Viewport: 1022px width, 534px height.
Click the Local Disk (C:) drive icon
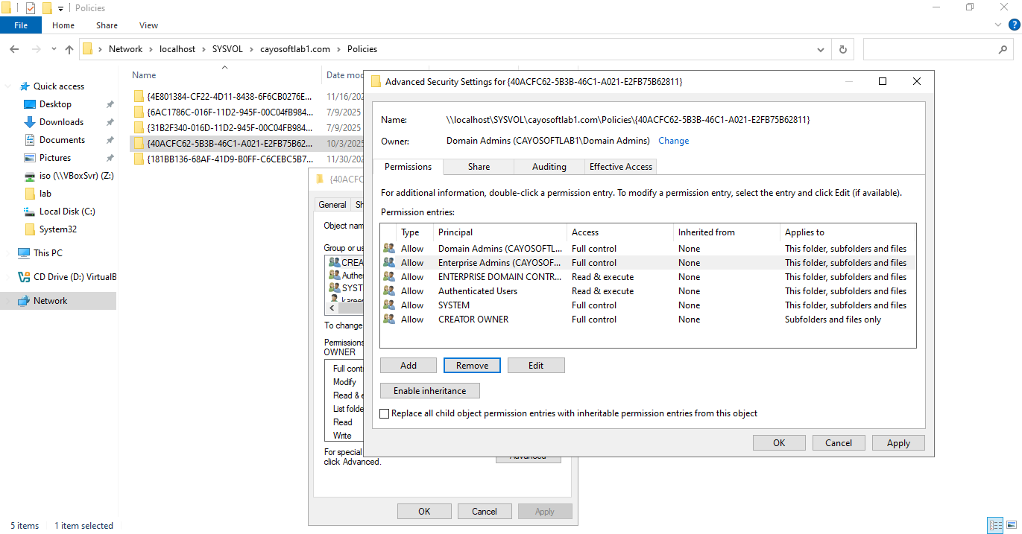[x=30, y=212]
